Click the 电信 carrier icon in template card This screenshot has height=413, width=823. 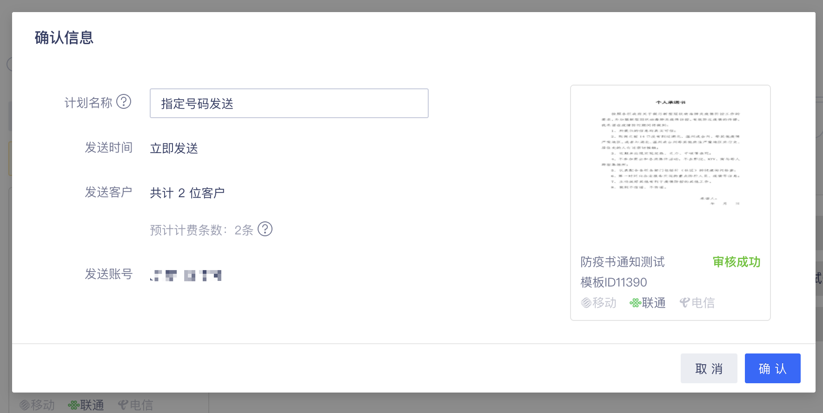(684, 303)
